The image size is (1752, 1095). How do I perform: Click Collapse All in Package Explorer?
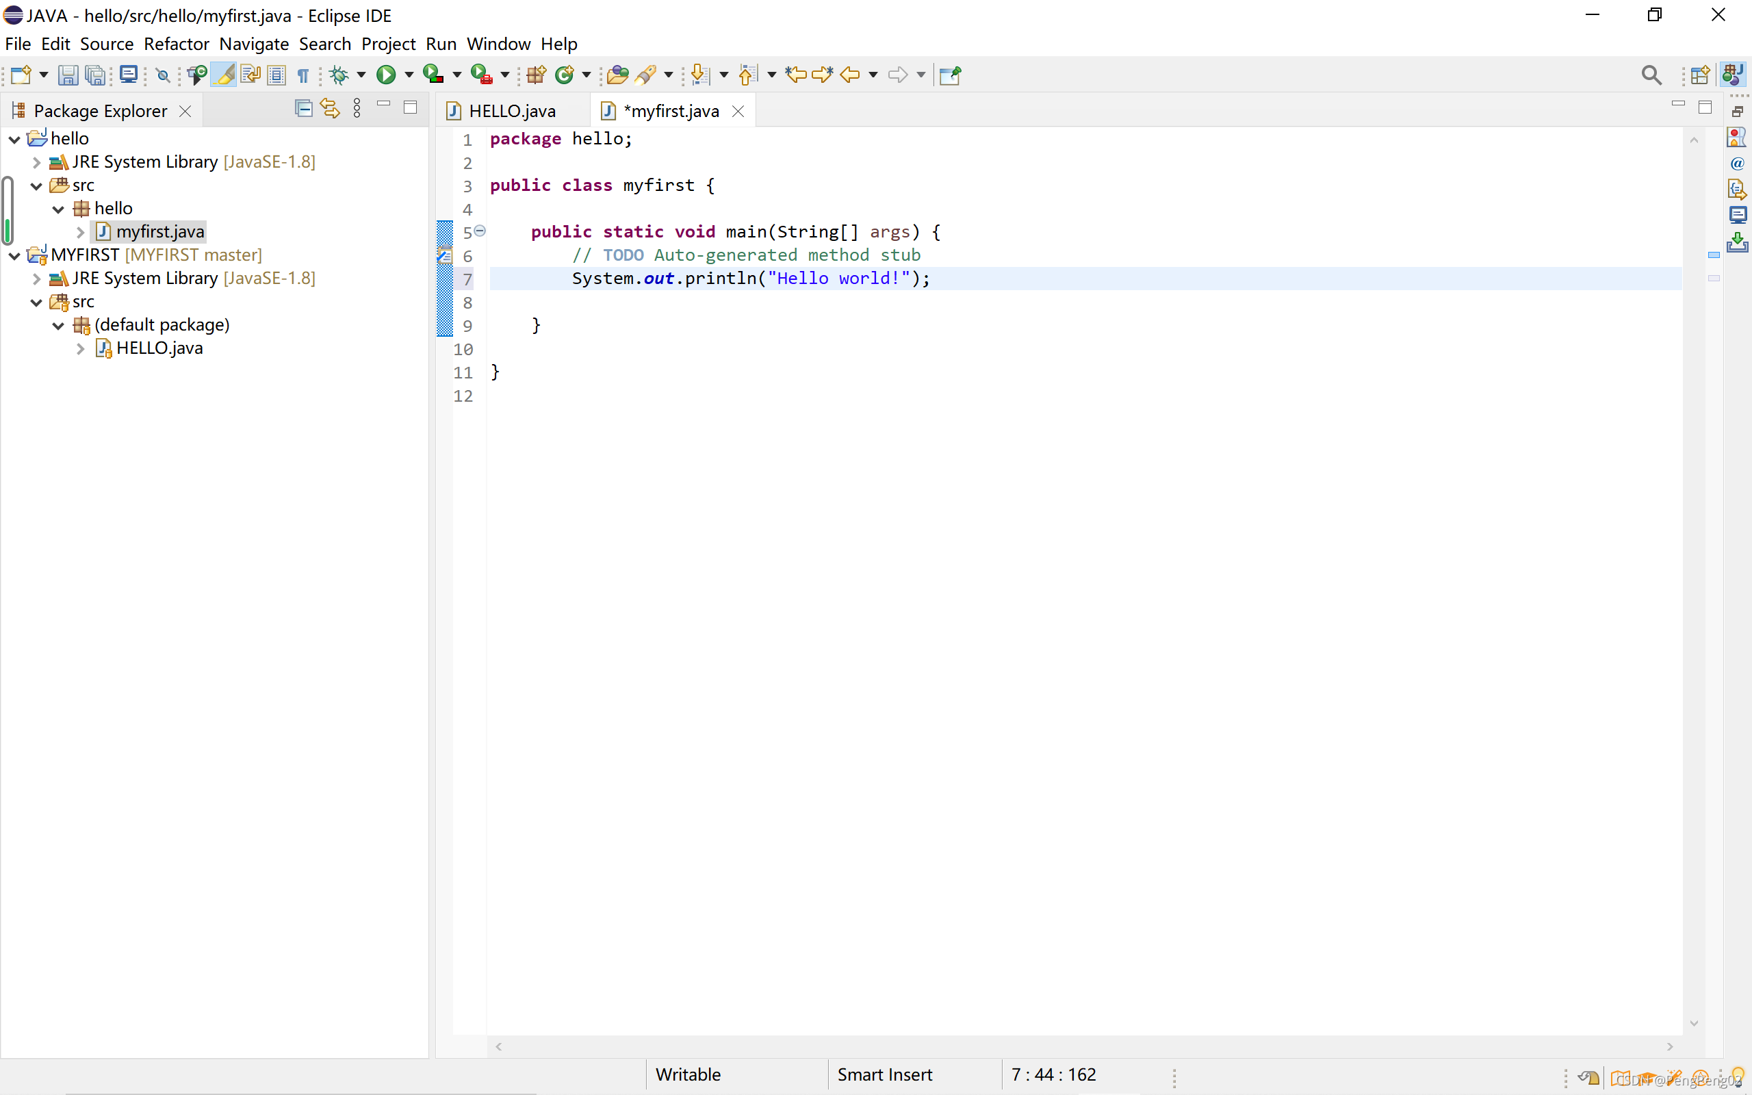303,109
